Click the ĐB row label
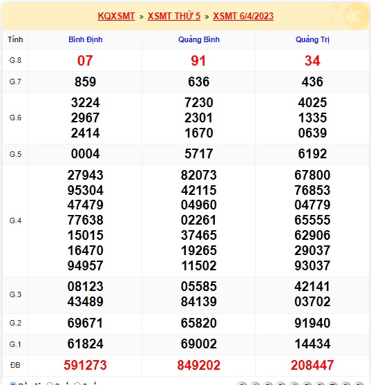 [15, 365]
